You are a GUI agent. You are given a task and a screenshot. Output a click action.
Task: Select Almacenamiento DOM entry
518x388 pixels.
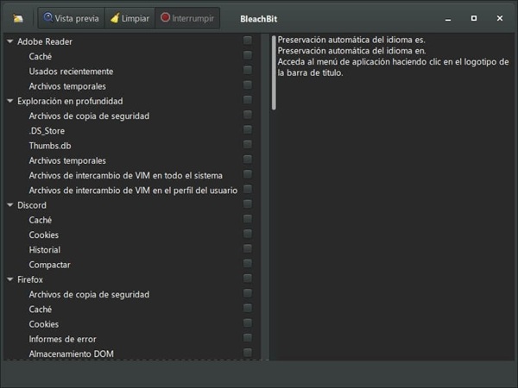[71, 354]
